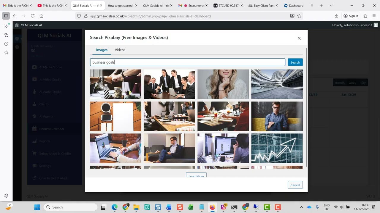
Task: Choose the man sitting on grey couch thumbnail
Action: pos(169,148)
